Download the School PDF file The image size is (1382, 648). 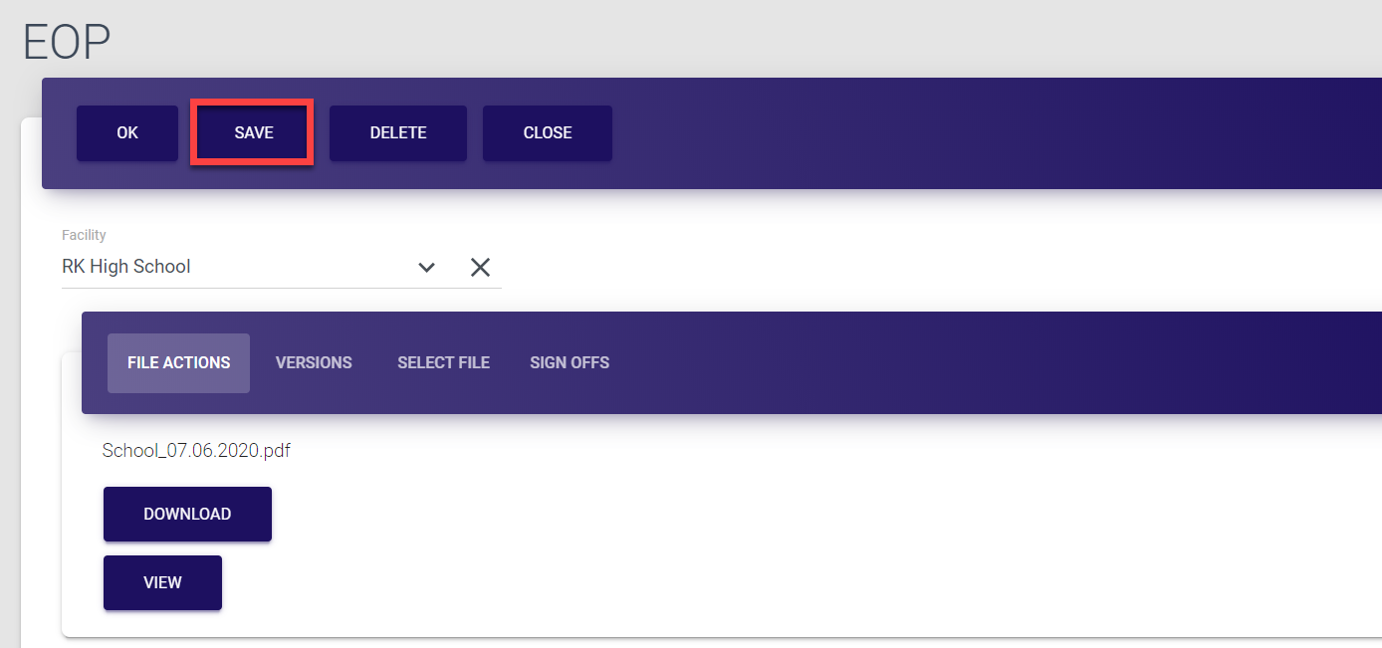tap(187, 514)
